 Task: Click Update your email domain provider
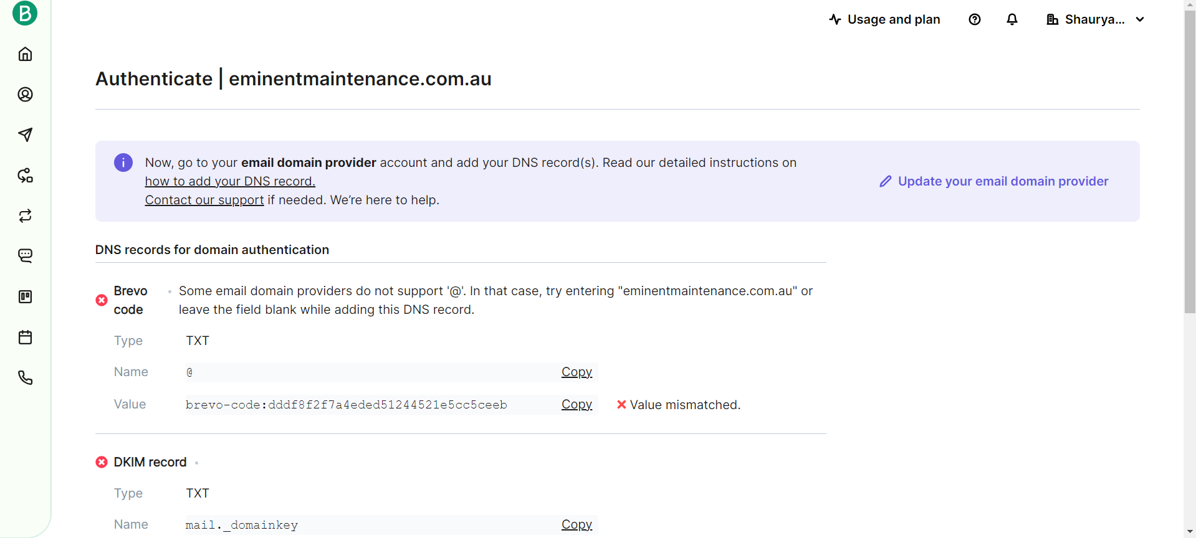pyautogui.click(x=994, y=181)
